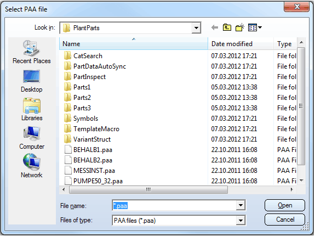Select the TemplateMacro folder icon

[67, 129]
